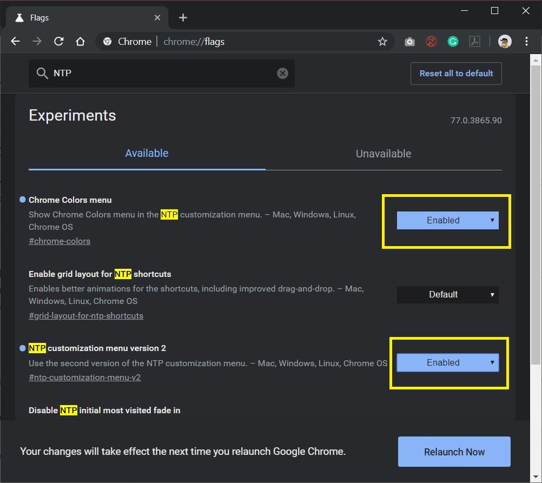Screen dimensions: 542x483
Task: Select the Flags browser tab
Action: click(87, 18)
